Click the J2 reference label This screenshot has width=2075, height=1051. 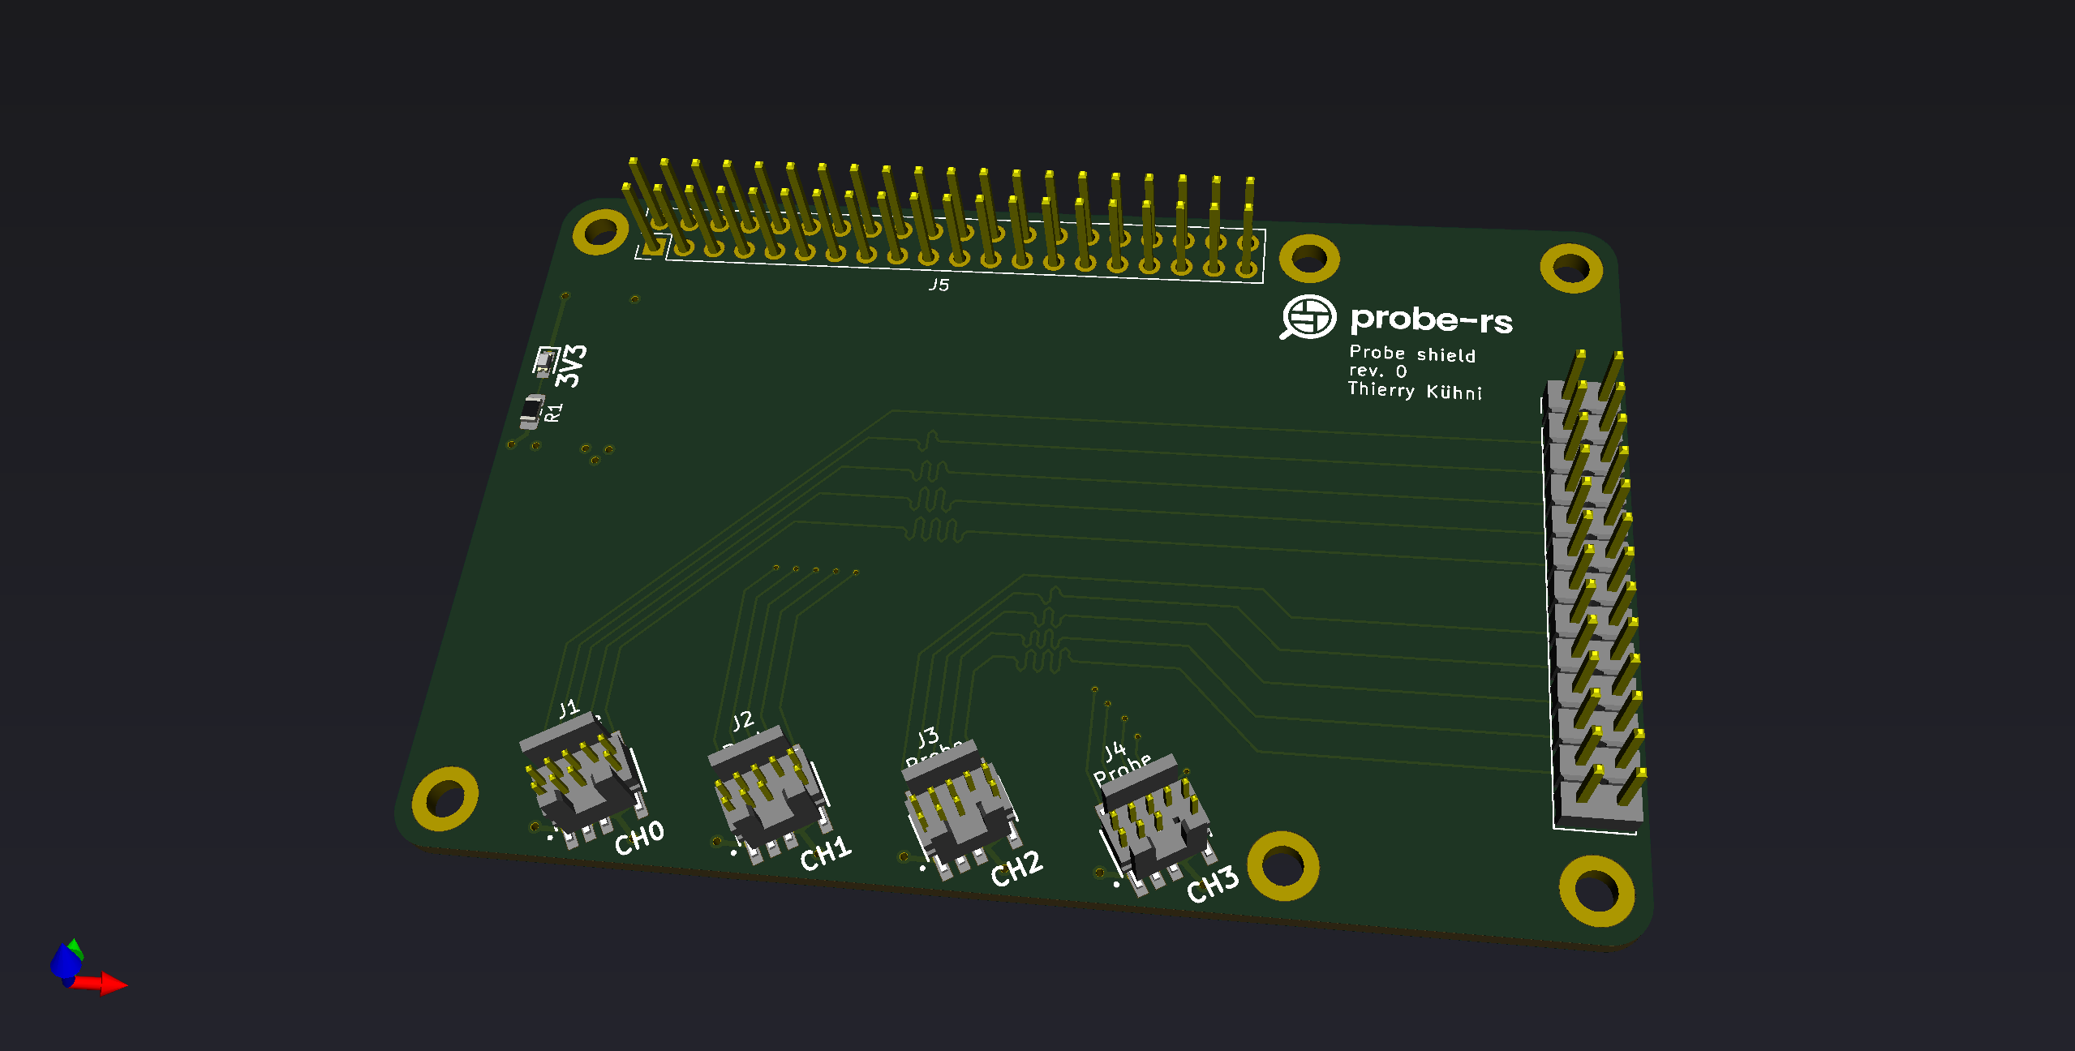[742, 721]
